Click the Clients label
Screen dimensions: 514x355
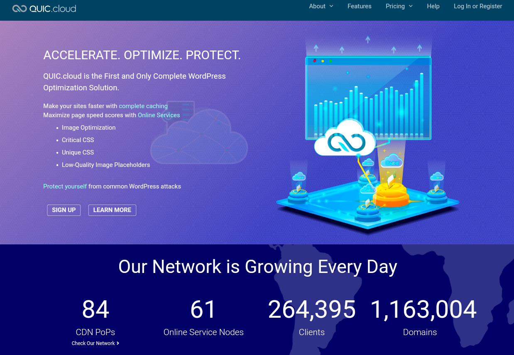pos(312,332)
